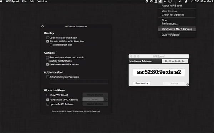
Task: Click the WiFiSpoof menu bar status icon
Action: click(160, 1)
